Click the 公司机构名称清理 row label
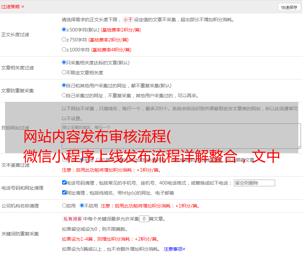Image resolution: width=303 pixels, height=255 pixels. 20,206
